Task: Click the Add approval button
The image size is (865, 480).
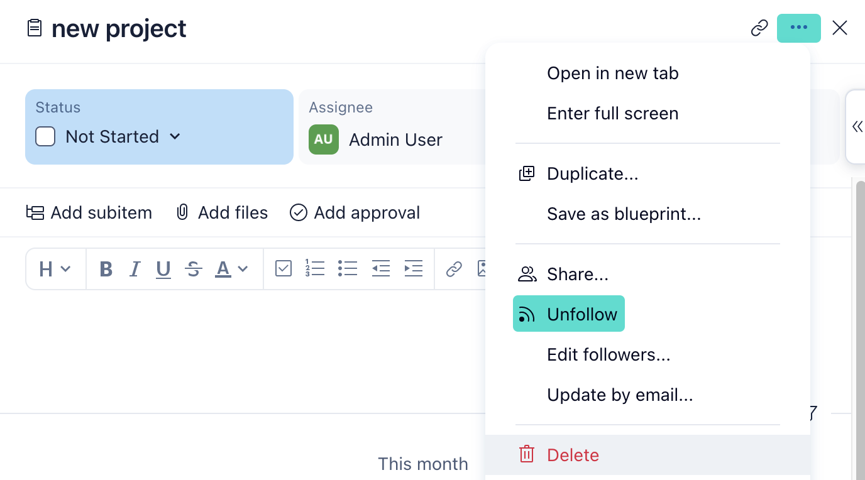Action: pos(355,213)
